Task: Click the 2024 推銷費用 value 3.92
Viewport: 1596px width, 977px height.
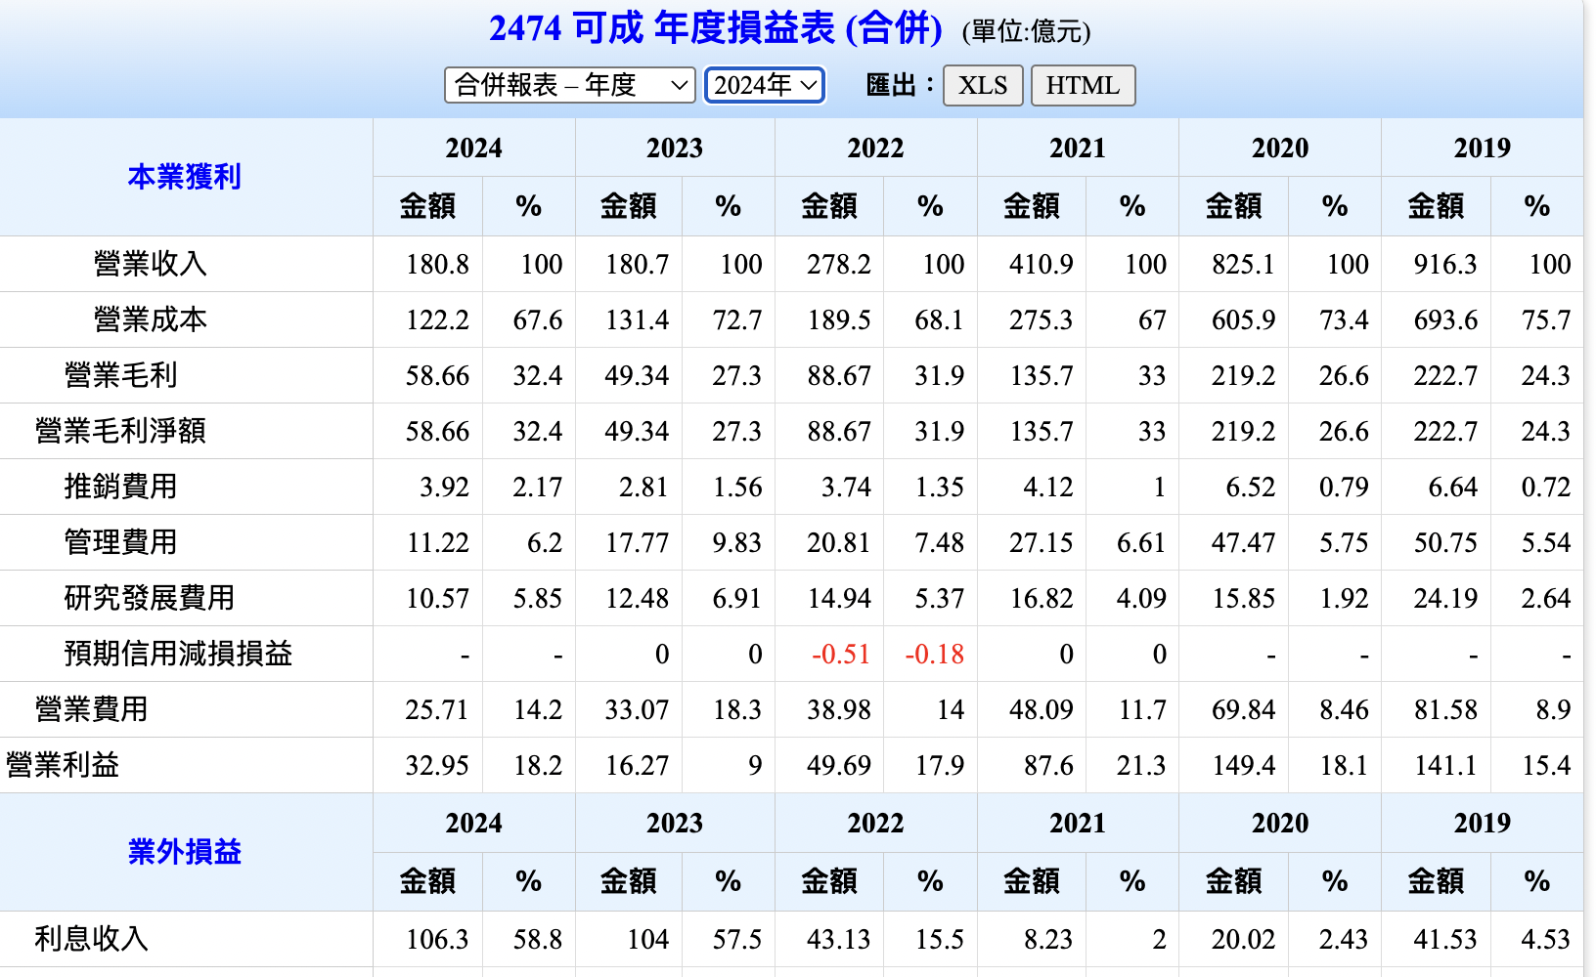Action: click(x=445, y=487)
